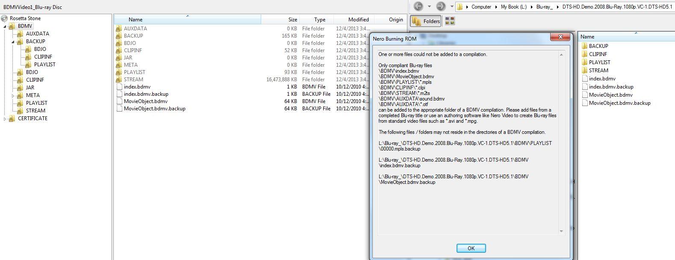Viewport: 675px width, 260px height.
Task: Open the breadcrumb arrow after Computer
Action: 496,7
